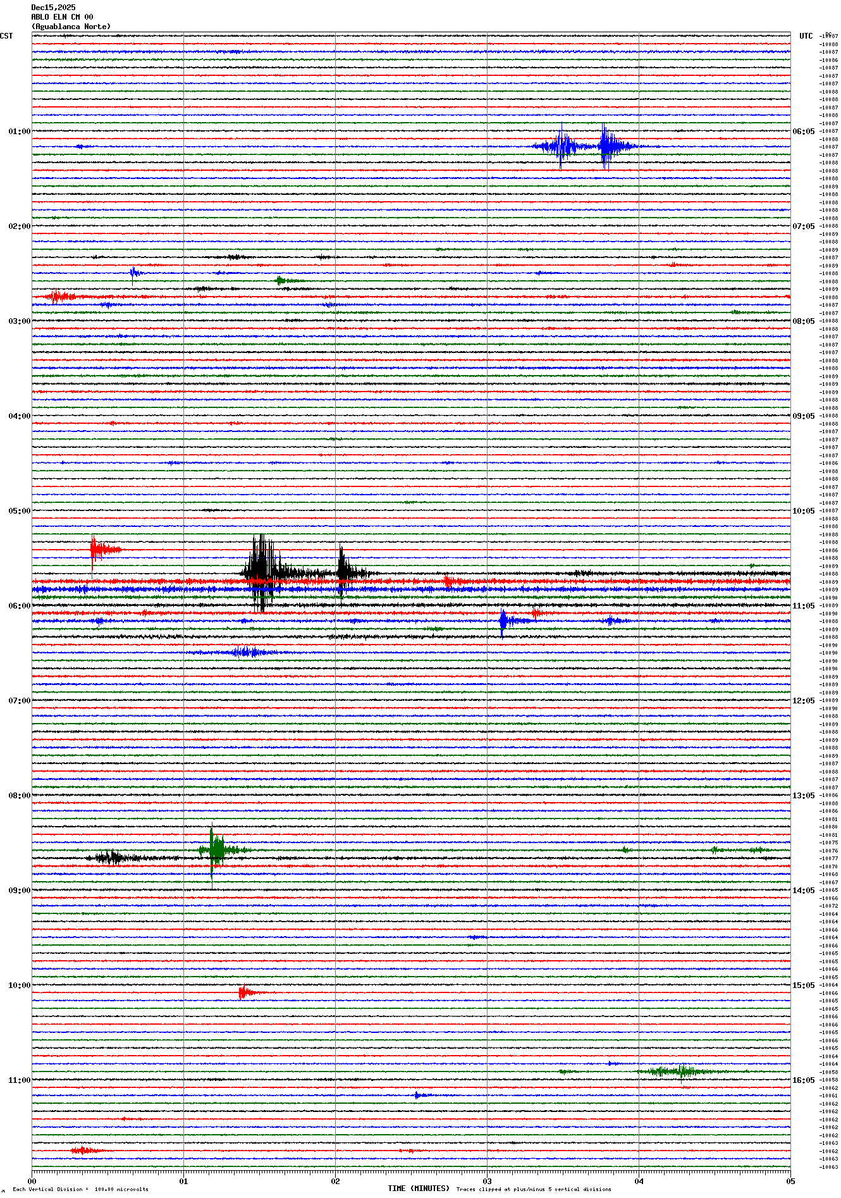This screenshot has width=841, height=1198.
Task: Click the 16:05 UTC time label
Action: 804,1080
